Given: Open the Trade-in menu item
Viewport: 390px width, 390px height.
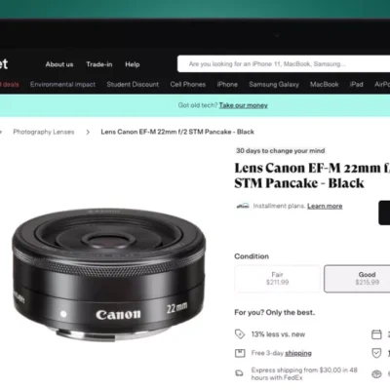Looking at the screenshot, I should click(x=99, y=64).
